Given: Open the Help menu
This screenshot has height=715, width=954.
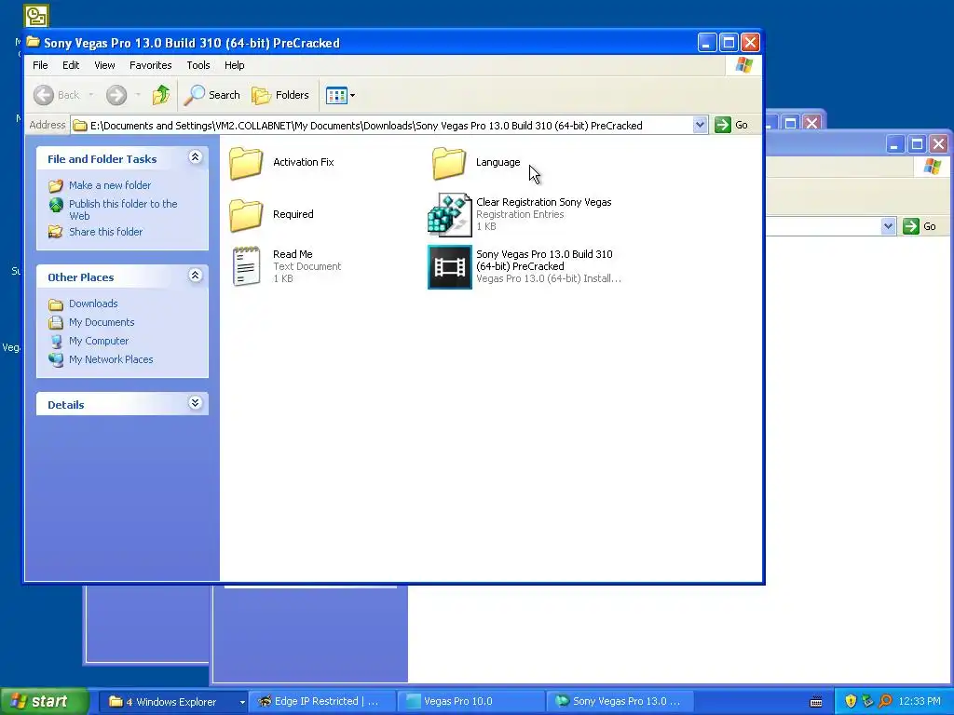Looking at the screenshot, I should click(234, 65).
